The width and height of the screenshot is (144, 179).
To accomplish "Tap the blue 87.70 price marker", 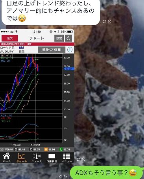I will pos(69,69).
